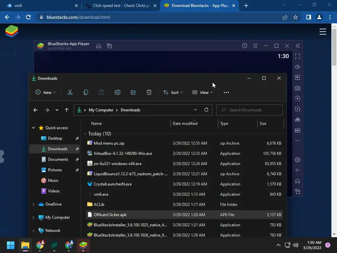Click the Home icon in BlueStacks sidebar

tap(298, 181)
